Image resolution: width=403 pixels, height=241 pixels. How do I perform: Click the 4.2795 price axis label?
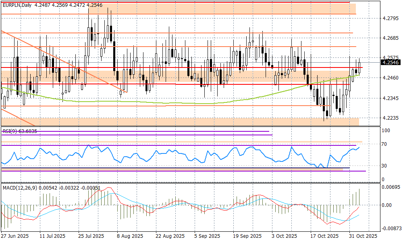click(x=390, y=18)
